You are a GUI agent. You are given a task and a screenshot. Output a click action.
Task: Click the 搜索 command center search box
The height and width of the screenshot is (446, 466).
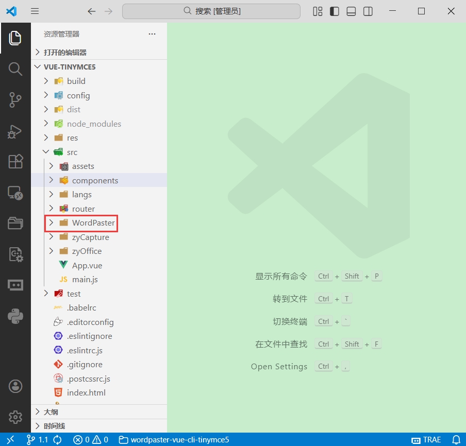[211, 11]
